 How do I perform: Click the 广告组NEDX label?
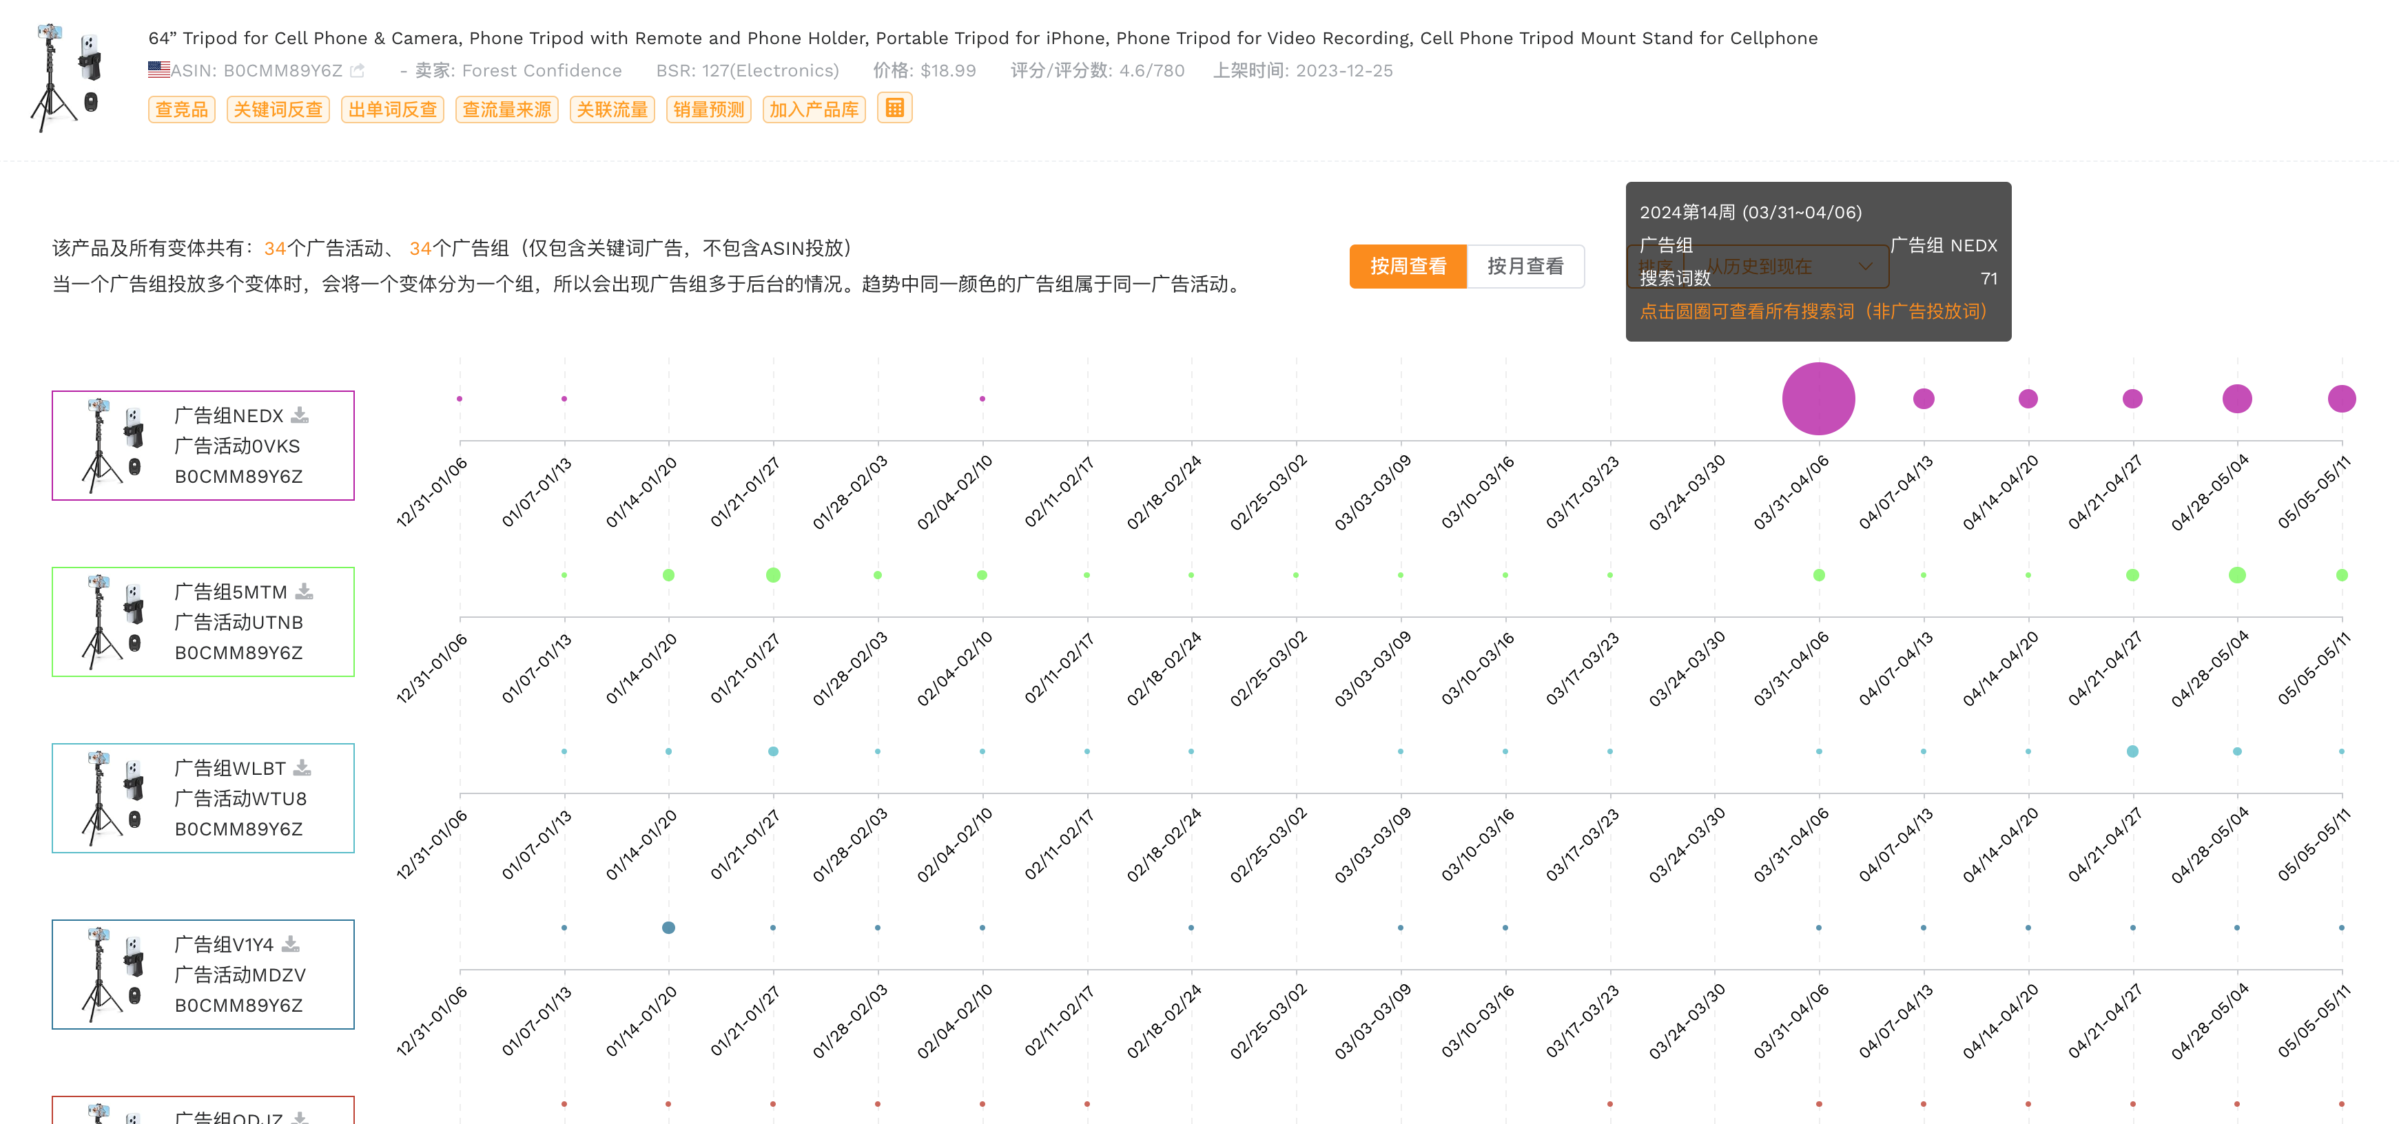click(x=229, y=415)
